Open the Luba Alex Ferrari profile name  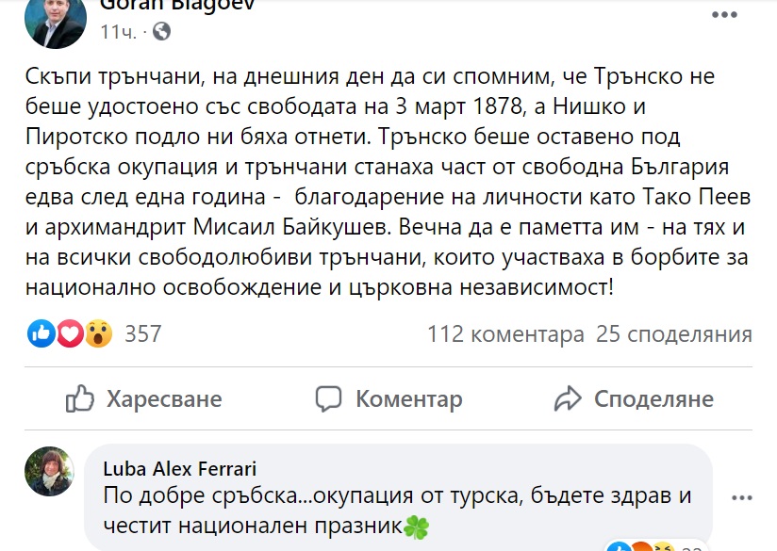(x=179, y=468)
